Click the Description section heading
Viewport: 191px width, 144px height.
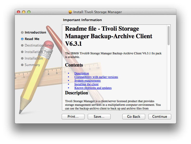click(x=77, y=93)
